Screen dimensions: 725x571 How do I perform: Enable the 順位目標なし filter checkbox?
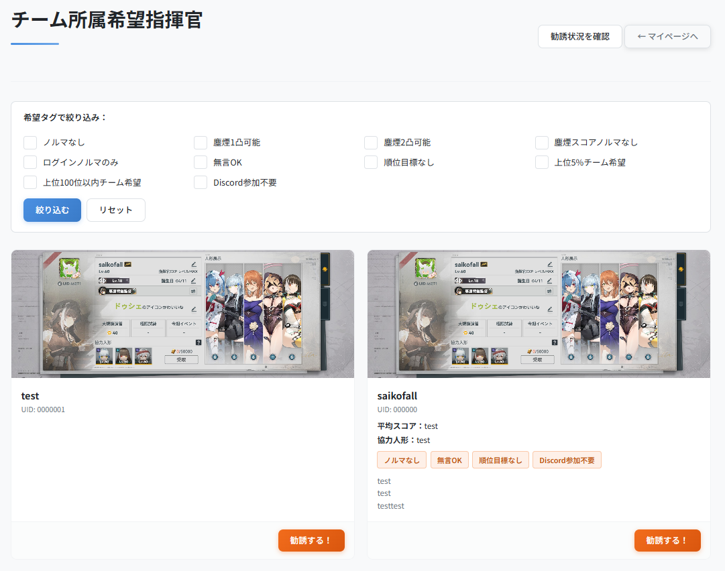(371, 162)
